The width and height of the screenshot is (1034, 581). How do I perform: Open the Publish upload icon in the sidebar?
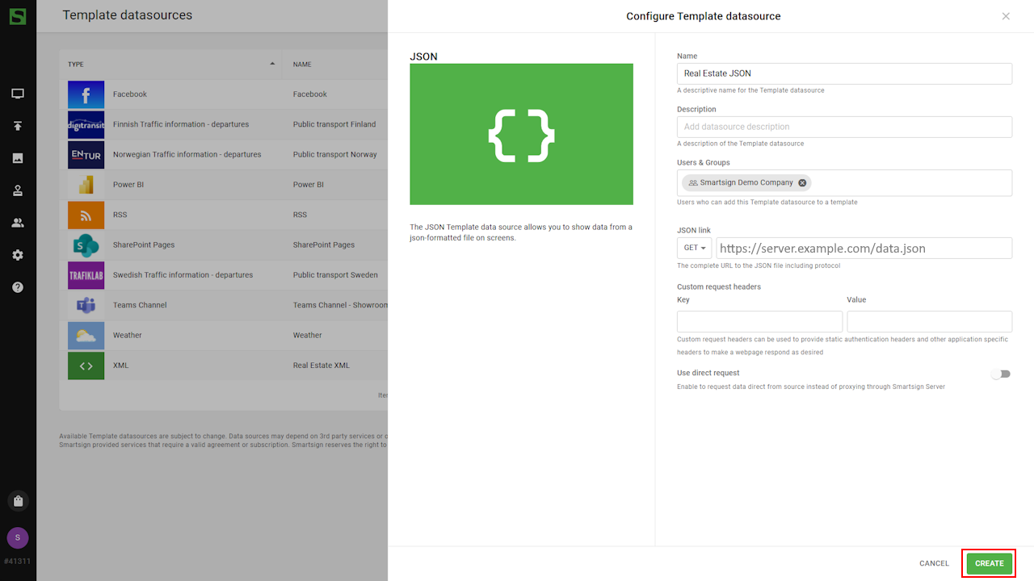(18, 126)
